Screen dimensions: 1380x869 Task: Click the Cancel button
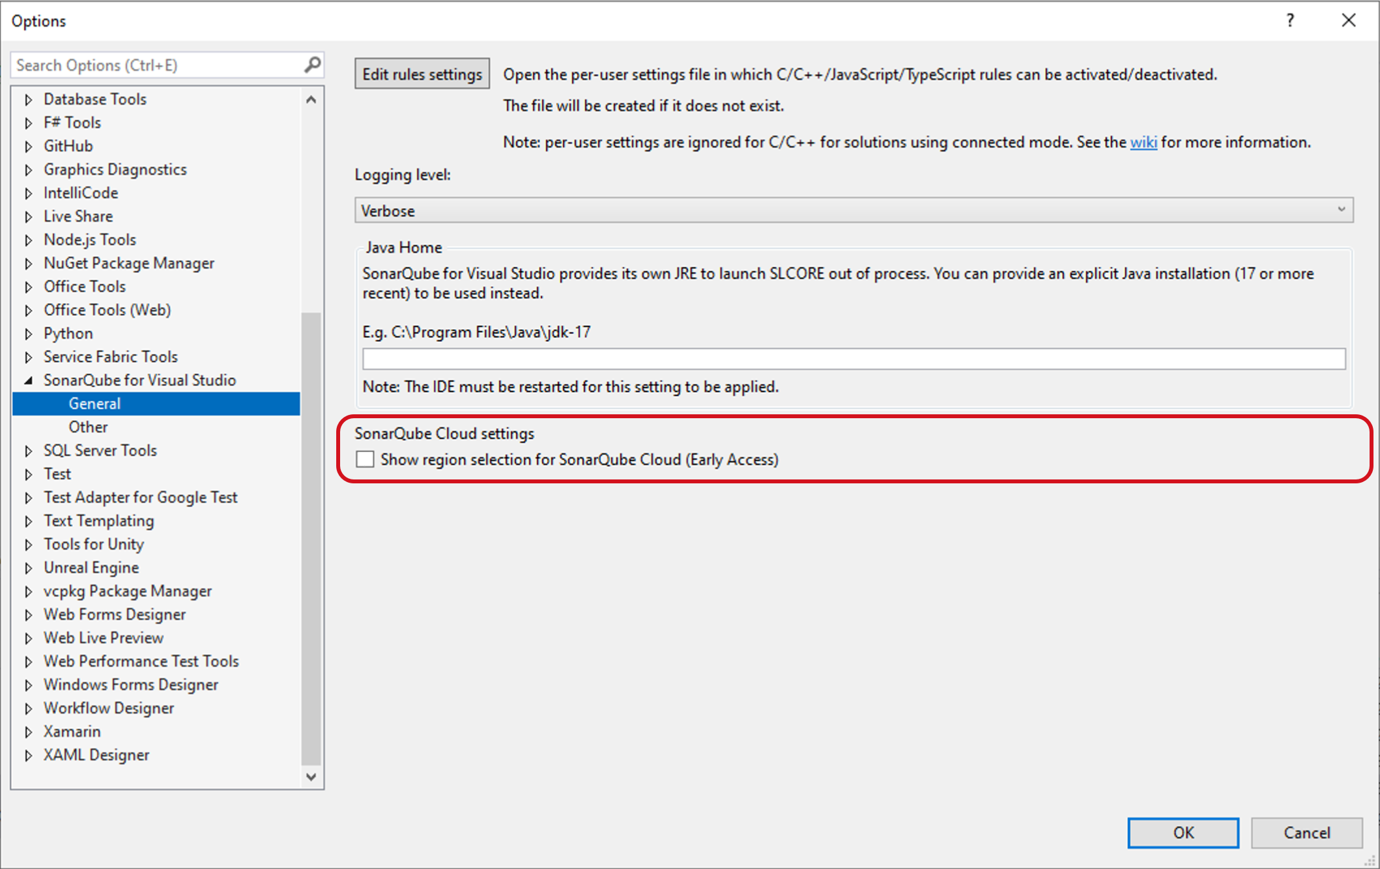coord(1306,833)
